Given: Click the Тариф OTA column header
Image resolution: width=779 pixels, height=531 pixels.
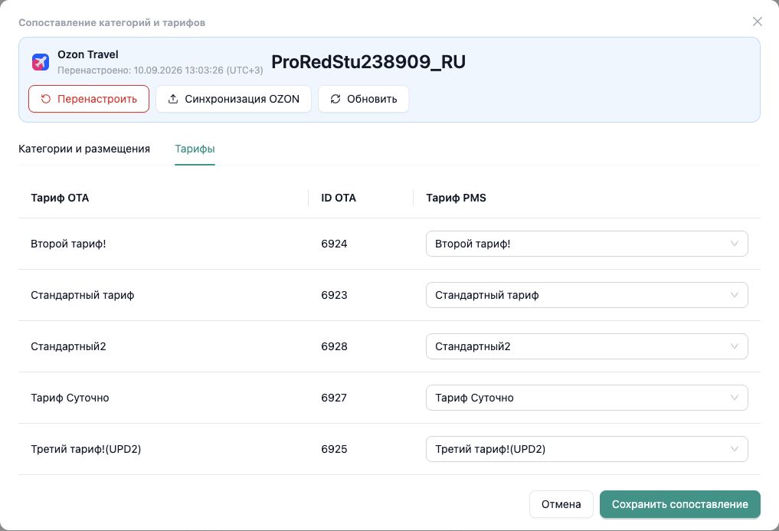Looking at the screenshot, I should coord(60,198).
